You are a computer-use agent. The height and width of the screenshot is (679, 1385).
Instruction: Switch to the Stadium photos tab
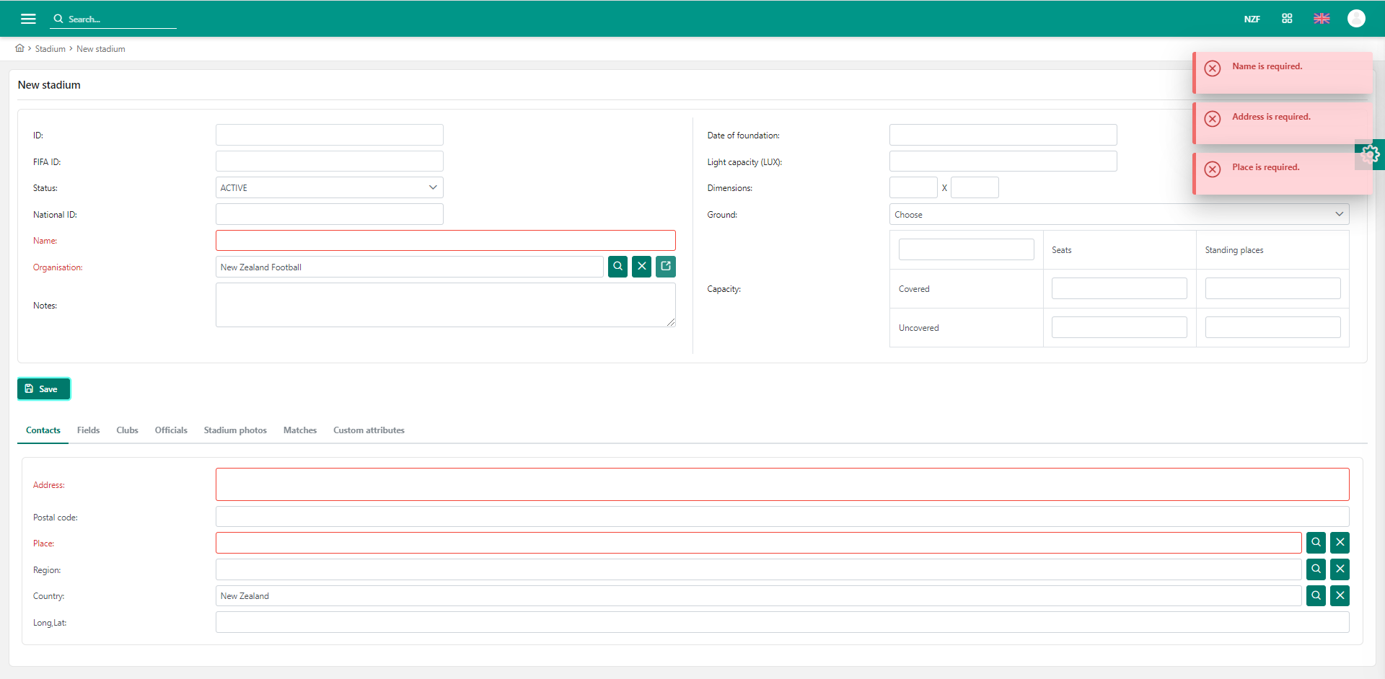(x=235, y=430)
